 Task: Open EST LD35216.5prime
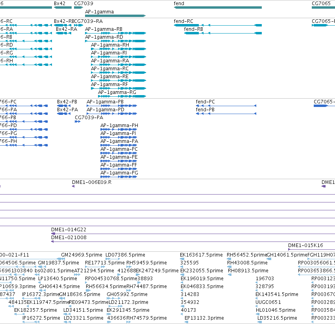click(x=277, y=318)
